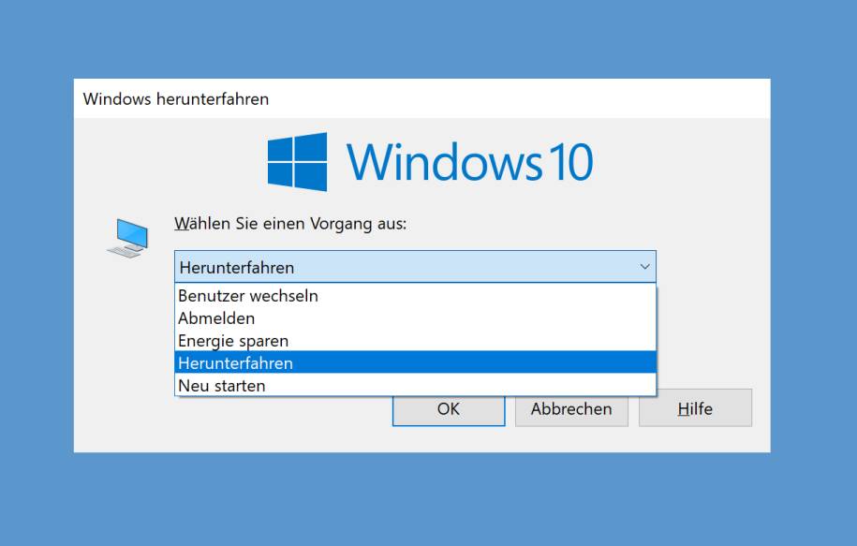Confirm with the OK button
This screenshot has height=546, width=857.
pyautogui.click(x=449, y=409)
